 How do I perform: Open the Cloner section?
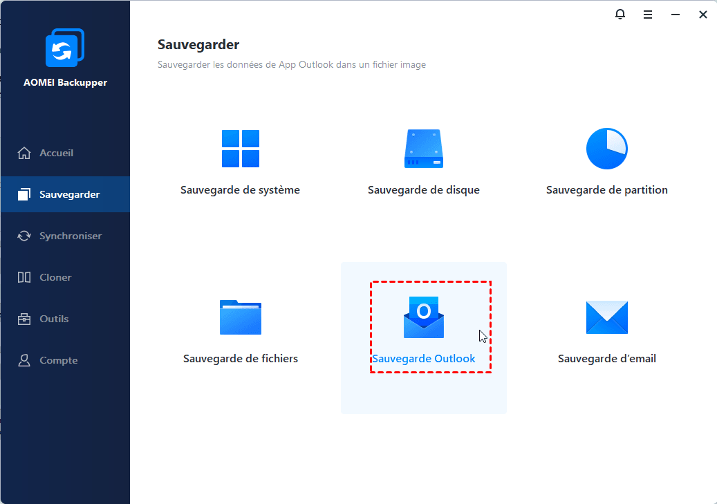click(65, 277)
